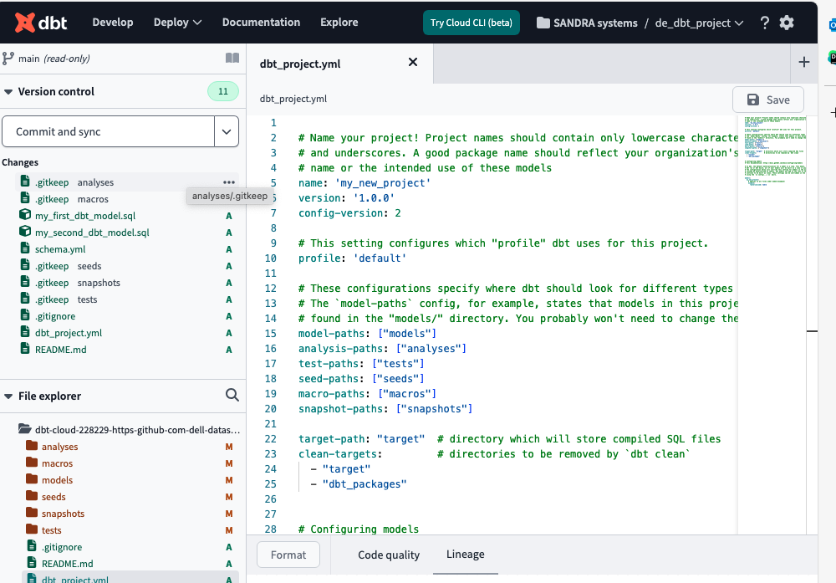Click the tests folder icon
Viewport: 836px width, 583px height.
(x=32, y=529)
